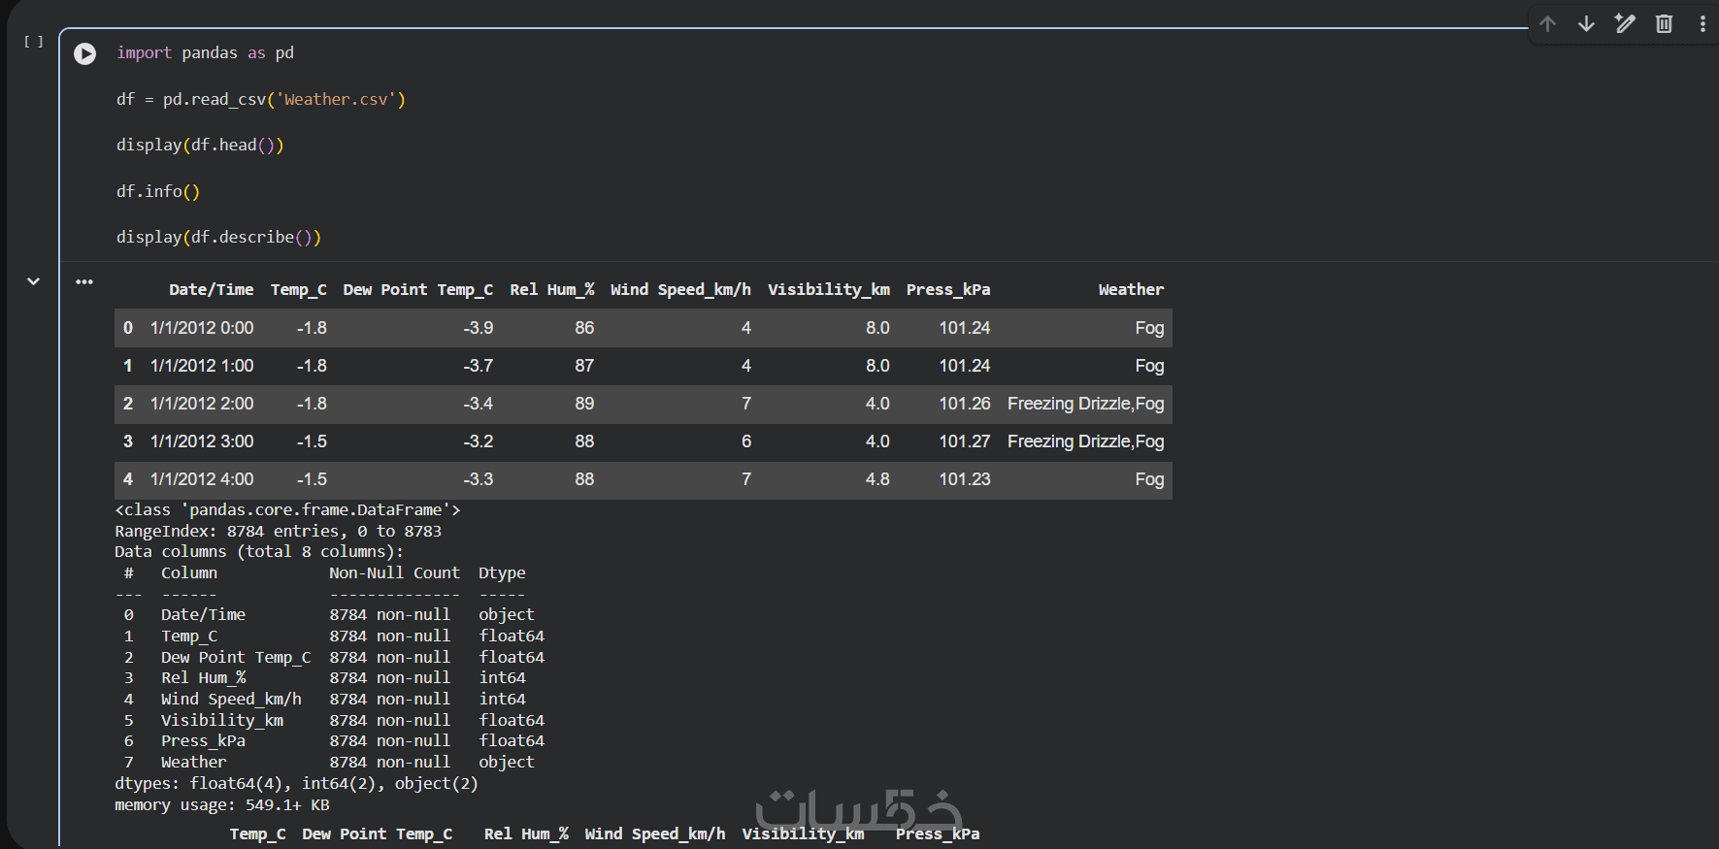Delete the cell using the trash icon
Viewport: 1719px width, 849px height.
pyautogui.click(x=1664, y=23)
